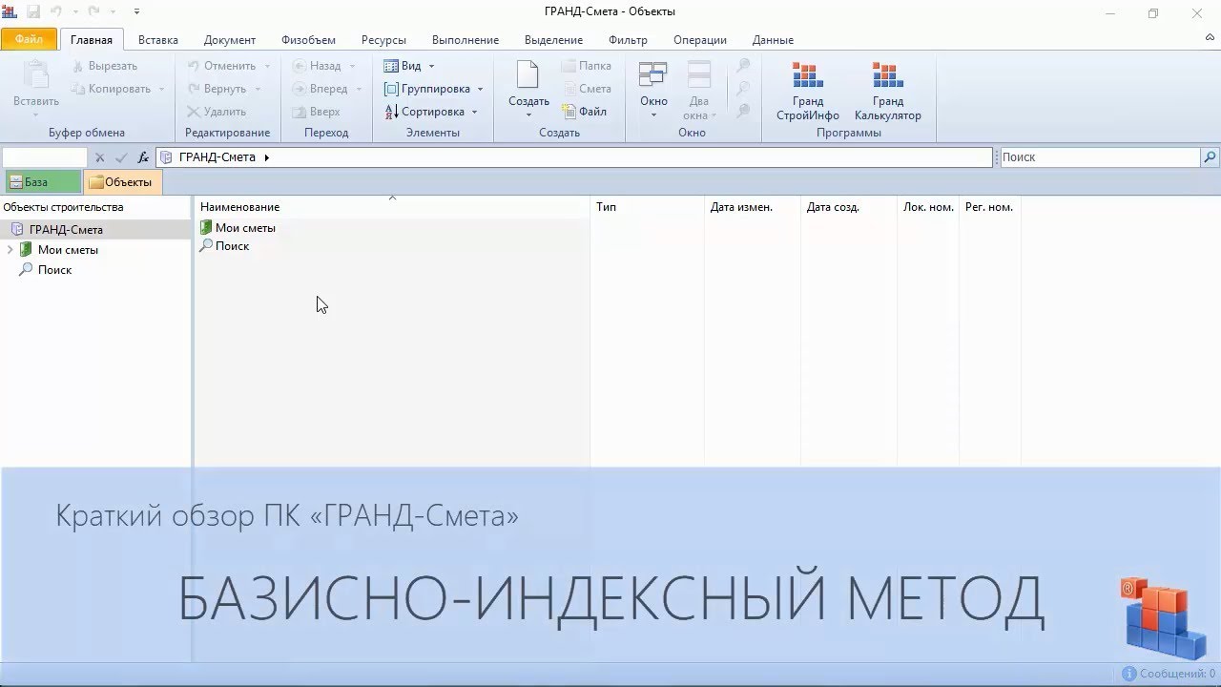Click the Отменить undo button

(221, 66)
